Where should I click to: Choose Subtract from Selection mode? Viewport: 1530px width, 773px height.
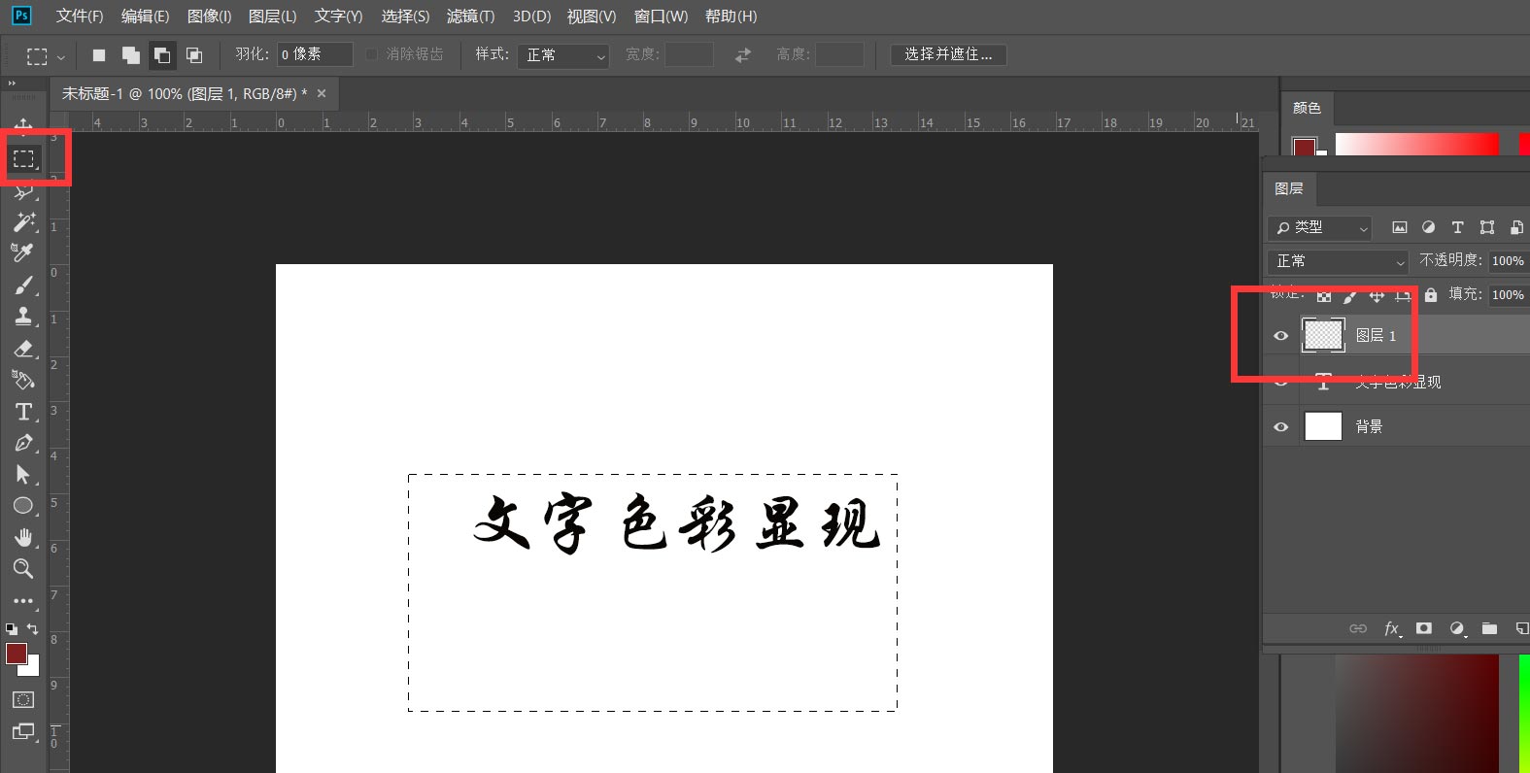162,55
